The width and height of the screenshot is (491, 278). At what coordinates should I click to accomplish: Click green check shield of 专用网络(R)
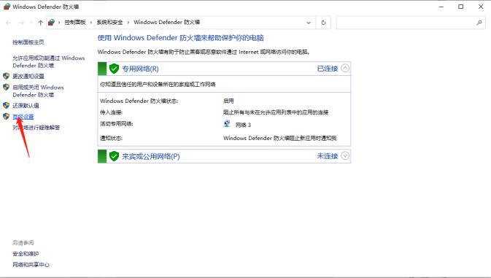[x=114, y=69]
